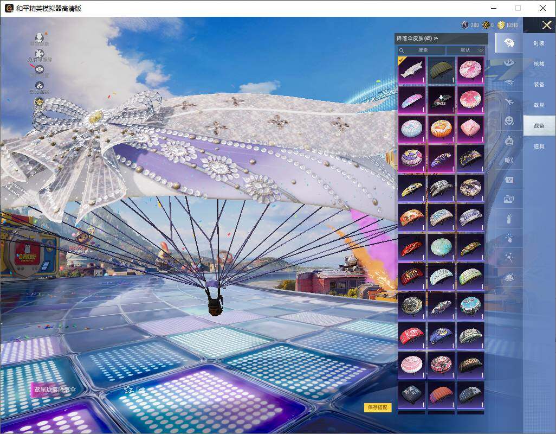The width and height of the screenshot is (556, 434).
Task: Switch to the 道具 tab
Action: coord(539,146)
